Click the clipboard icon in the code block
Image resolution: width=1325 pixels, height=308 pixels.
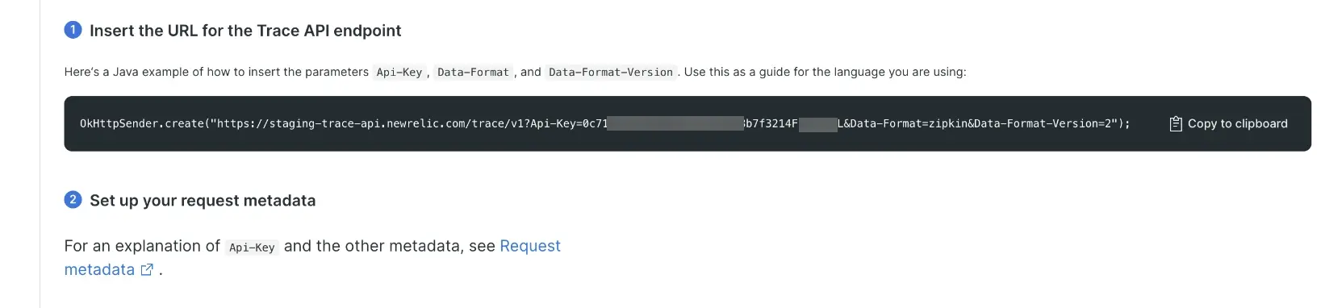click(x=1176, y=123)
